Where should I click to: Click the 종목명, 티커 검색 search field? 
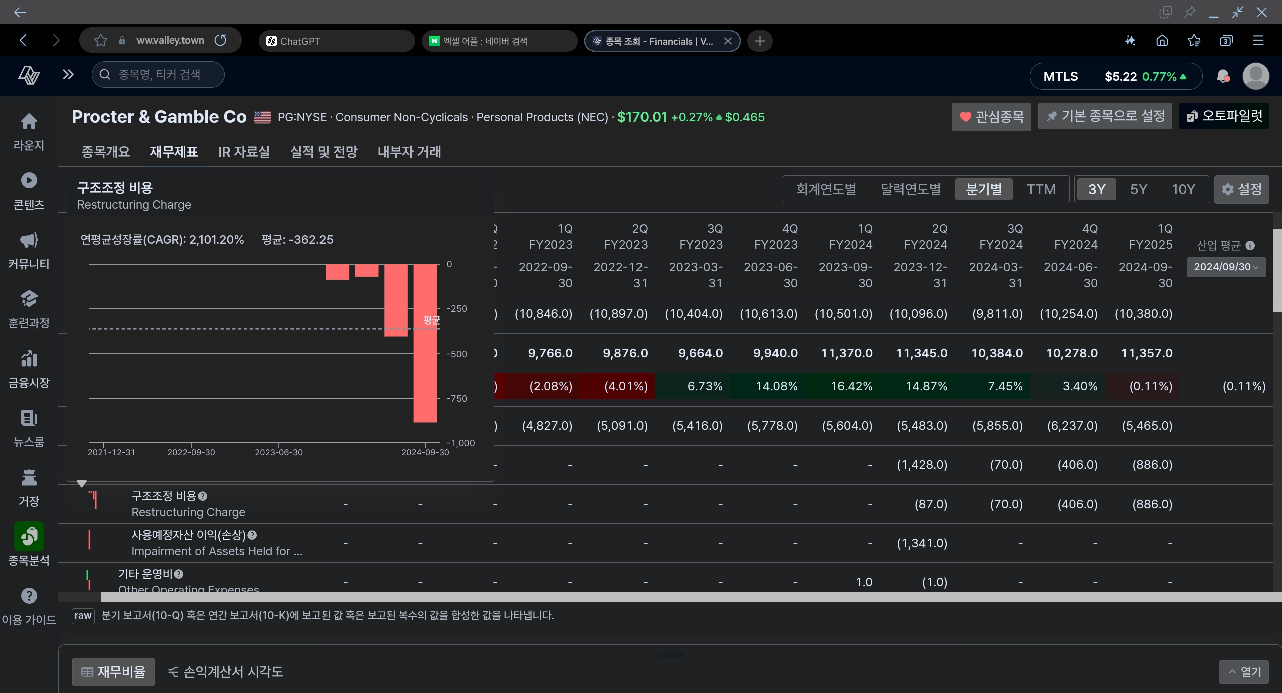pyautogui.click(x=158, y=75)
